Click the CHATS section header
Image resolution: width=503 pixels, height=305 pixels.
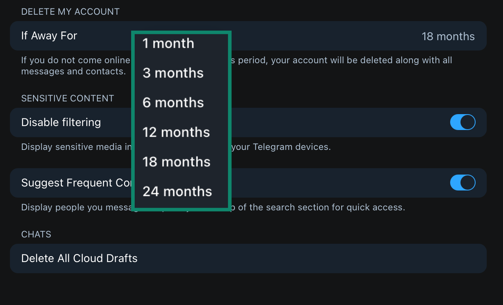[36, 234]
